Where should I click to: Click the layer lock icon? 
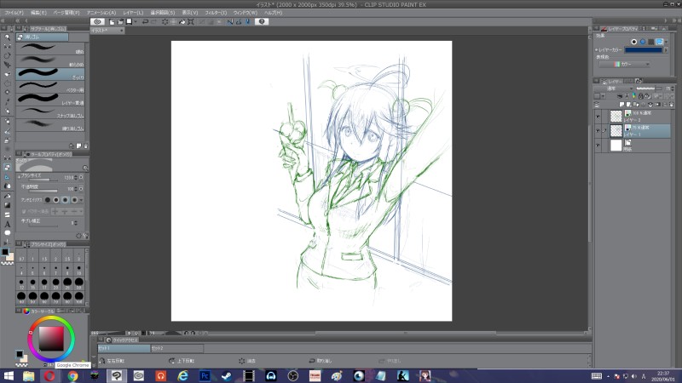click(x=641, y=96)
